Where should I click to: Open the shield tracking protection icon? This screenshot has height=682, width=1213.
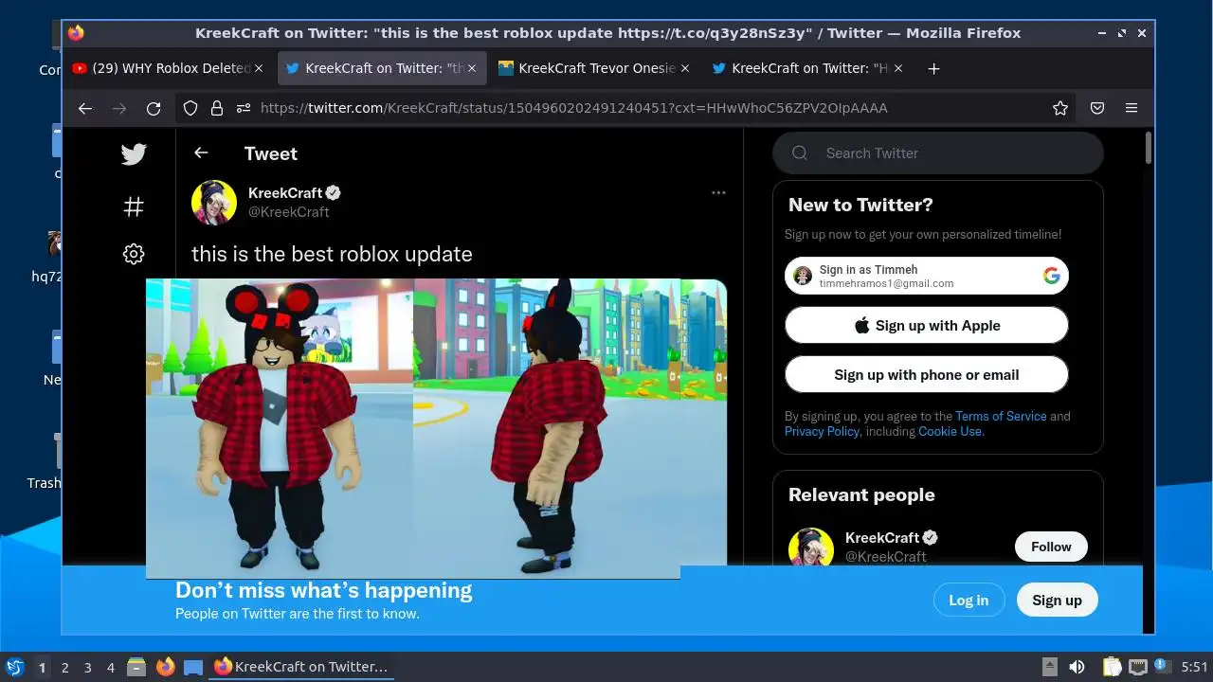point(190,108)
